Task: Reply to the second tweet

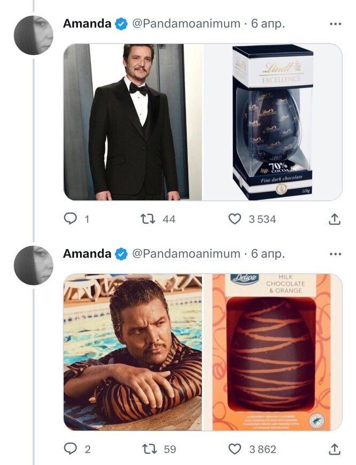Action: [x=71, y=448]
